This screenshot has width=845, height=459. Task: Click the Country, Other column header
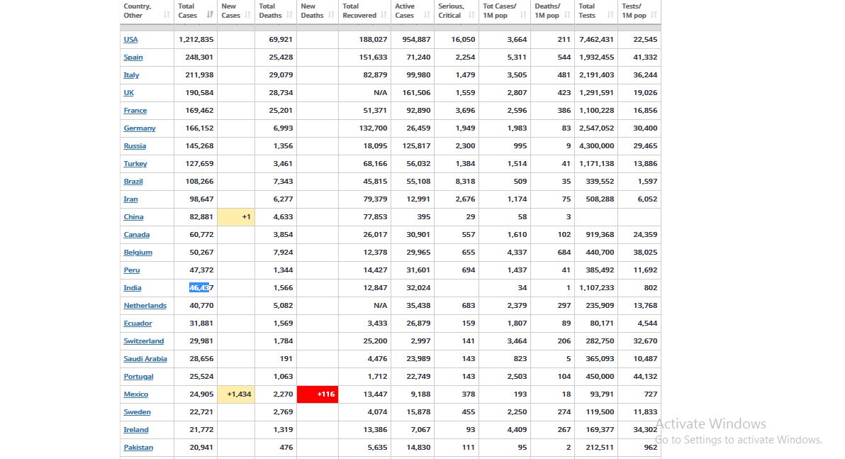(138, 11)
